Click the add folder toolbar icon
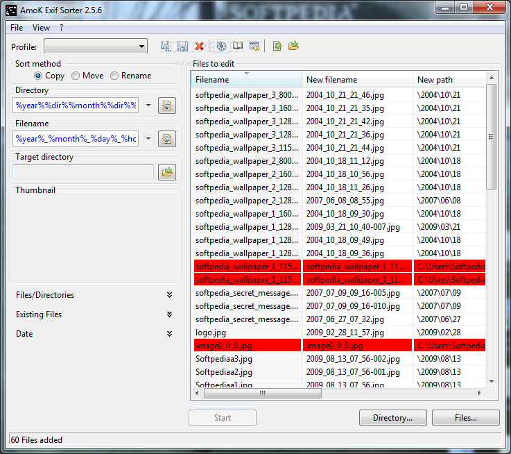The image size is (511, 454). 293,46
